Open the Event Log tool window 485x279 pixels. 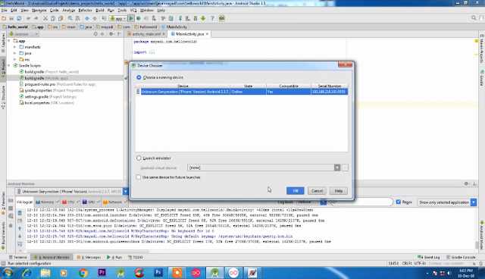[x=429, y=257]
